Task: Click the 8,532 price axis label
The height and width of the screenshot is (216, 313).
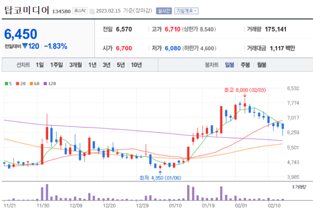Action: click(293, 88)
